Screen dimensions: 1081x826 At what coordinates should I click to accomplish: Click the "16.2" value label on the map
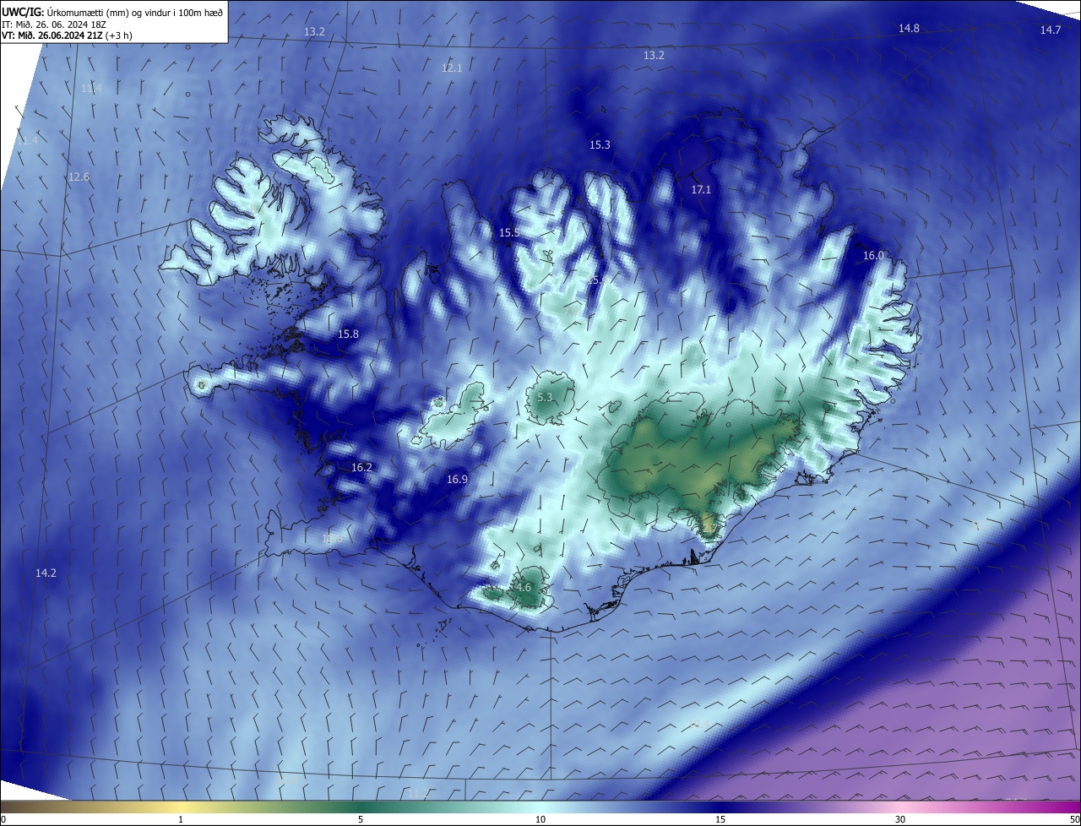click(x=361, y=467)
